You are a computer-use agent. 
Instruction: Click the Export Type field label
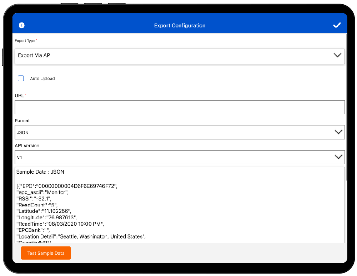tap(25, 41)
